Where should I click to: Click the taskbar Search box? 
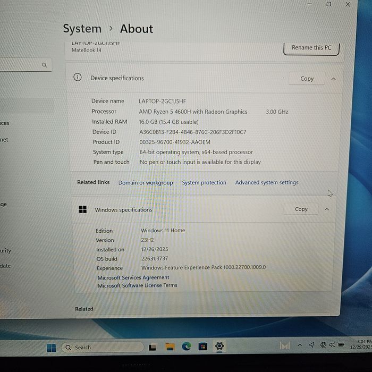tap(103, 348)
